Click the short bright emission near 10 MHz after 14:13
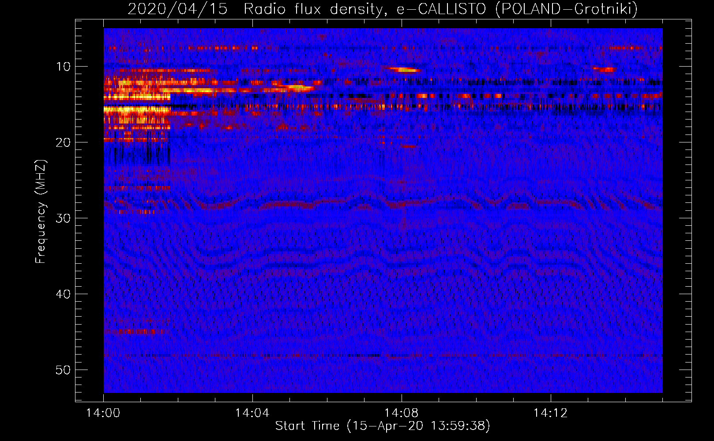The width and height of the screenshot is (714, 441). (605, 69)
